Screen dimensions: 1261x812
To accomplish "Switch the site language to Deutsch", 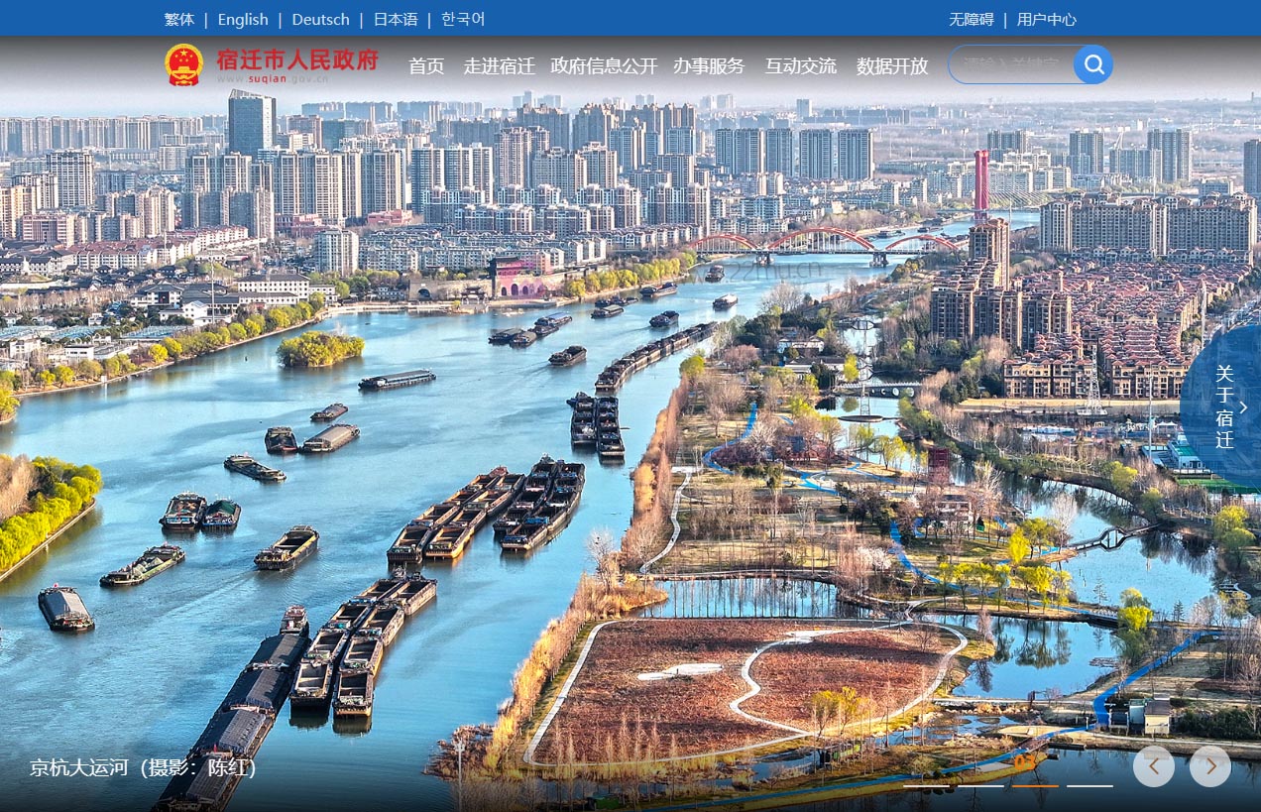I will point(320,19).
